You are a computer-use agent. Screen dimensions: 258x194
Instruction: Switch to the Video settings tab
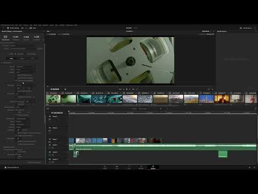[x=11, y=59]
